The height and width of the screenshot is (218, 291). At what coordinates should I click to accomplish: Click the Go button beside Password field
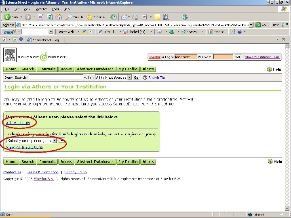point(238,57)
